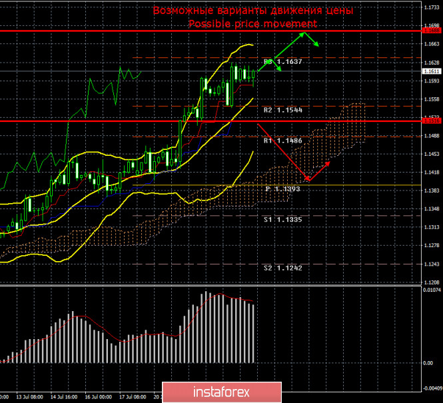Select the R1 1.1486 resistance label
Screen dimensions: 443x403
point(282,141)
